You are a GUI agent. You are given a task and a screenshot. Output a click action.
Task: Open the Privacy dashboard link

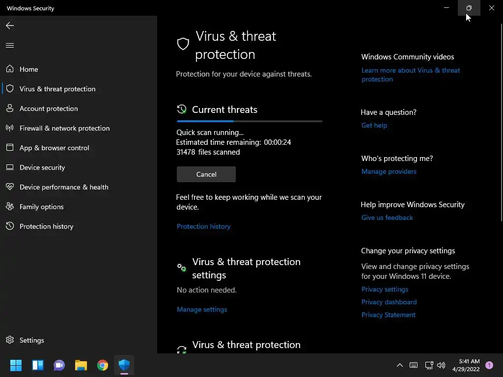click(x=389, y=302)
